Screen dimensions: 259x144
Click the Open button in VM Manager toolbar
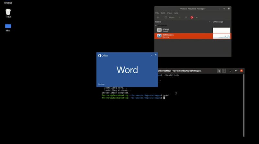172,18
